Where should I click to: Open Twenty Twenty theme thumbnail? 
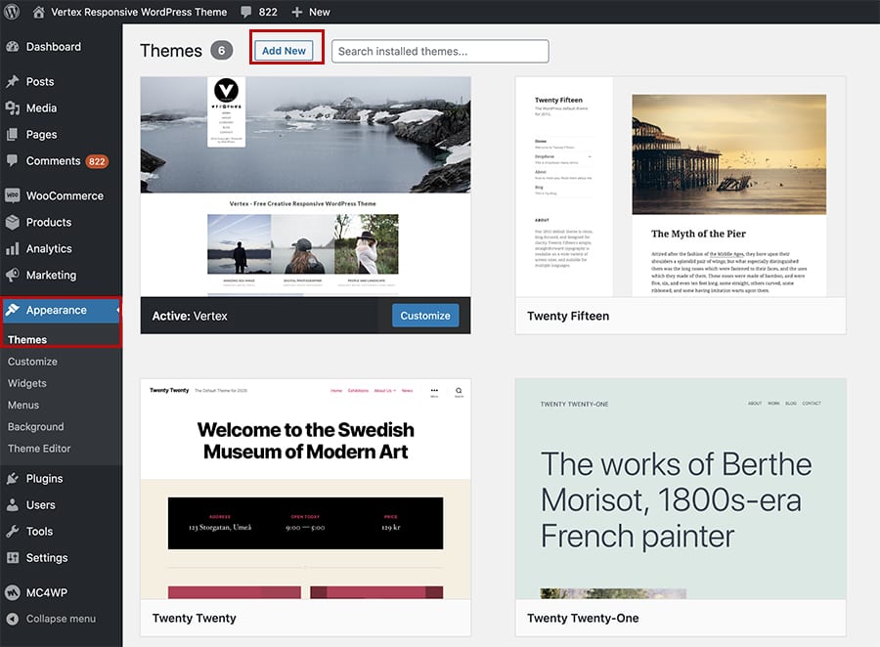click(305, 489)
